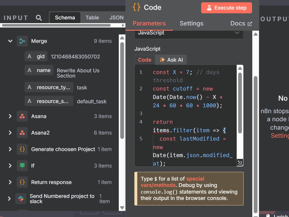The height and width of the screenshot is (217, 289).
Task: Click the string type icon beside gid
Action: 29,56
